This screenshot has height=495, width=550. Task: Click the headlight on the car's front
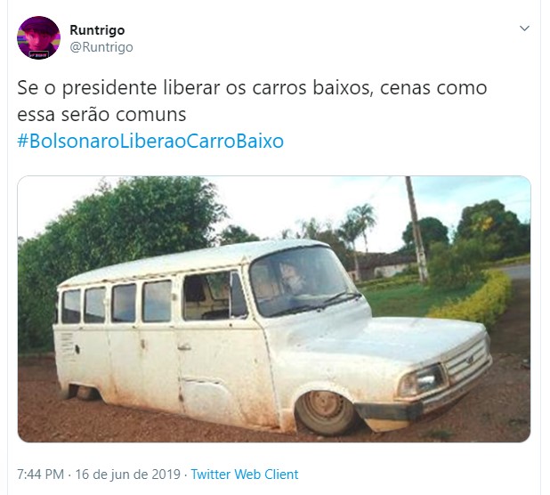422,381
